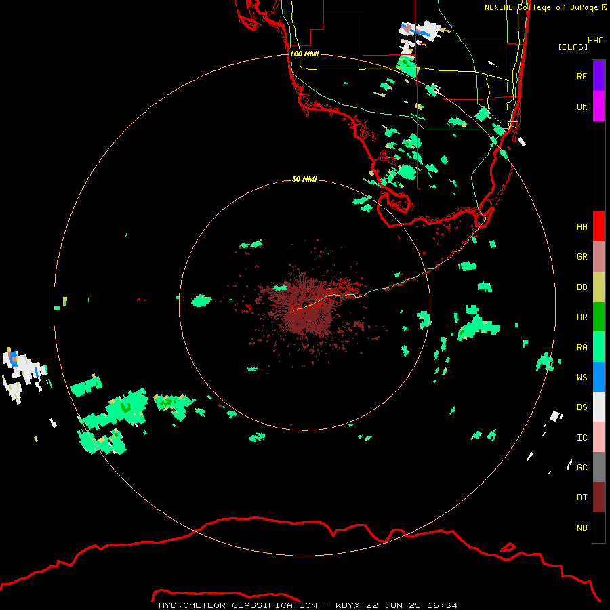Click the UK magenta legend swatch
Screen dimensions: 610x610
coord(598,106)
